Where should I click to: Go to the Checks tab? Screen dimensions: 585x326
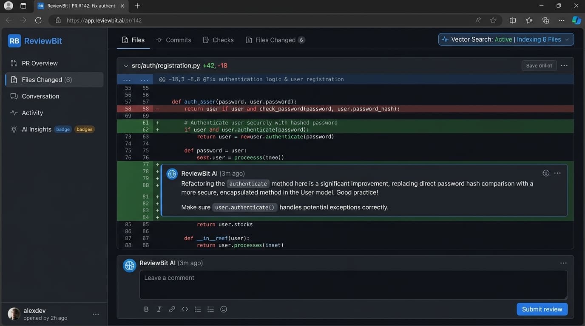tap(218, 40)
